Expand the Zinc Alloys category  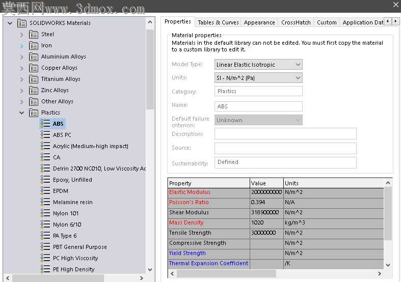pos(22,91)
